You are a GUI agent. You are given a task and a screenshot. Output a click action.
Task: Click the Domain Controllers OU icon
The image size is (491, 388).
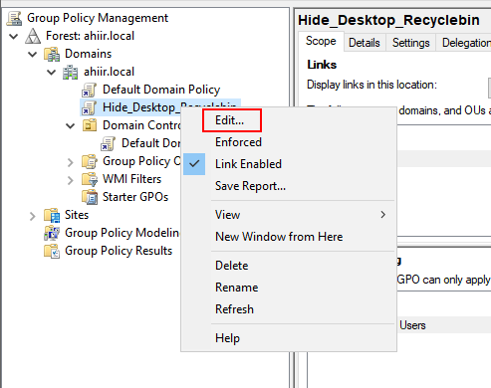[90, 125]
